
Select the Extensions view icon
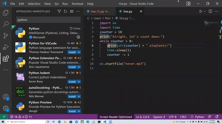coord(6,59)
